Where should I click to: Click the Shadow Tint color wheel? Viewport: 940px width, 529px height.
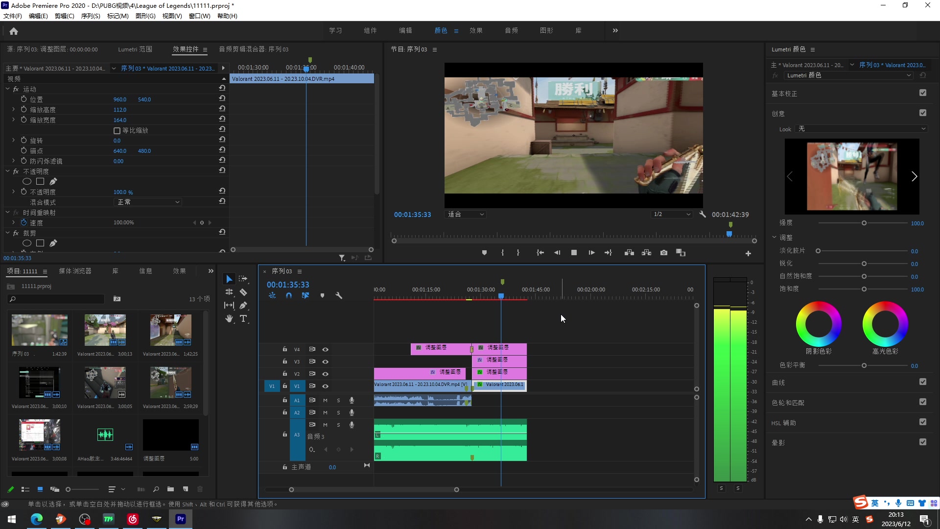click(819, 324)
